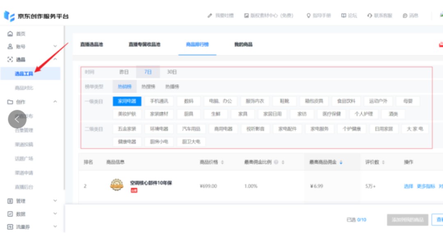443x236 pixels.
Task: Click the 选择 link for the product
Action: [x=408, y=186]
